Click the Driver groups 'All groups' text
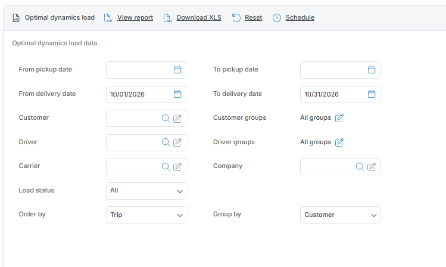 click(316, 142)
